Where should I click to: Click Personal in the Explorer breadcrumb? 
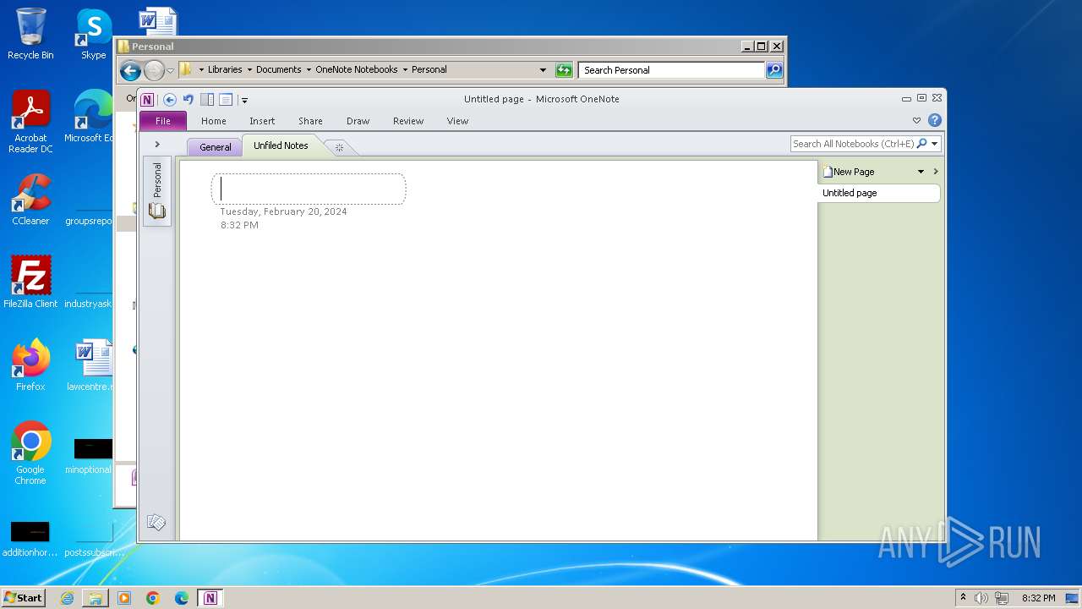(x=429, y=69)
